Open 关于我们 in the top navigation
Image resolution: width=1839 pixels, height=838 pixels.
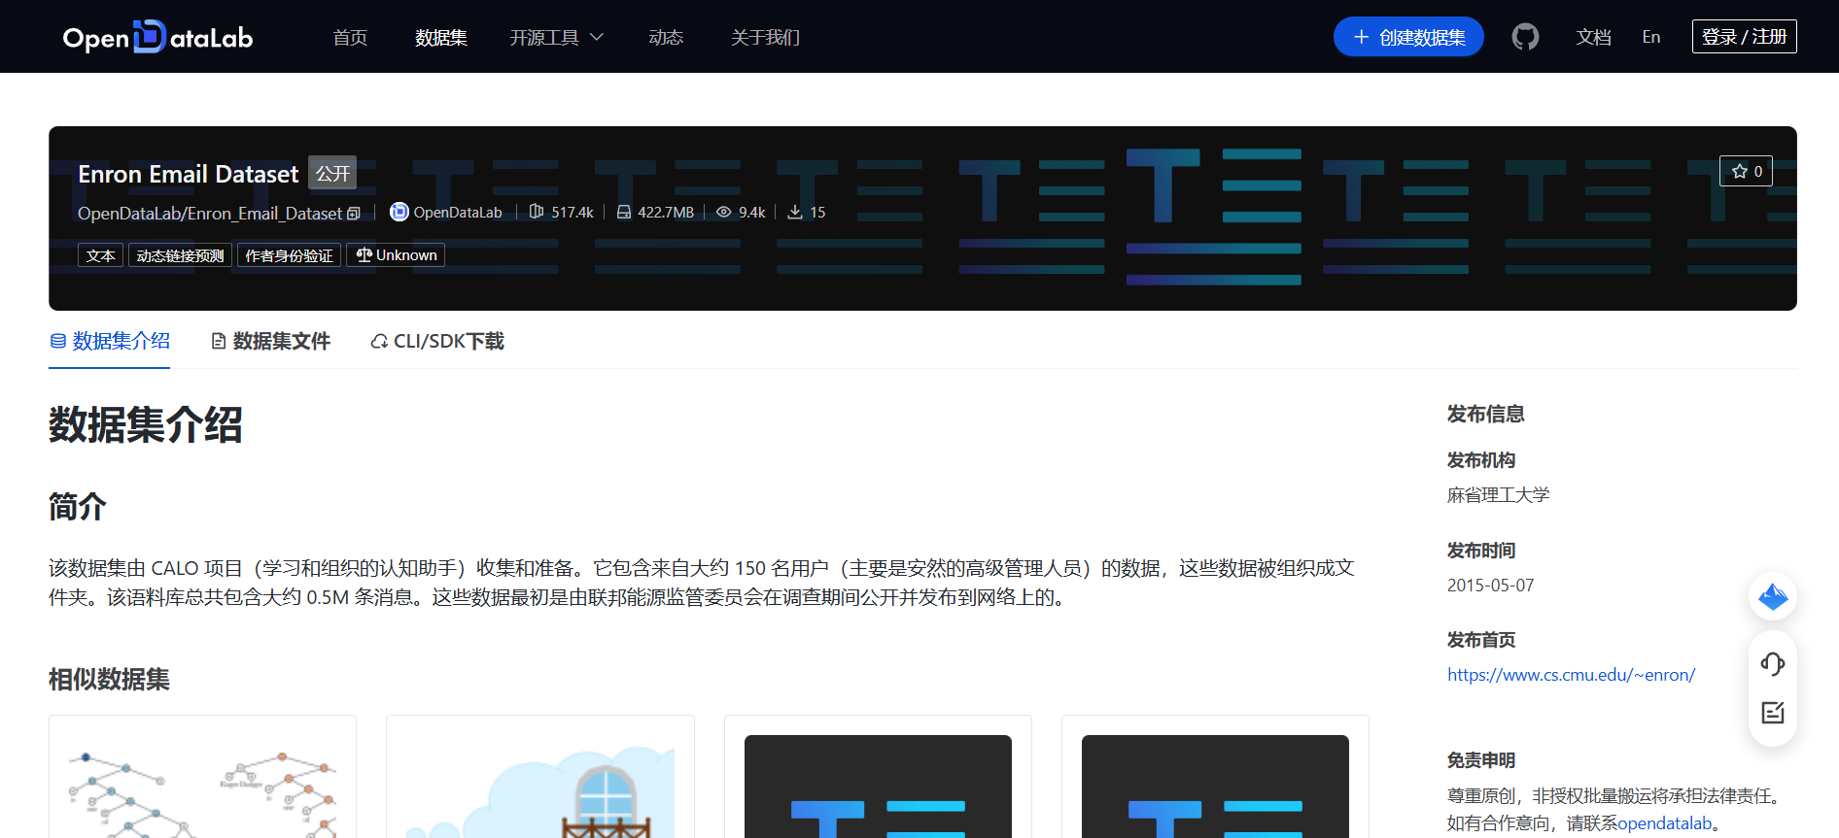(766, 37)
